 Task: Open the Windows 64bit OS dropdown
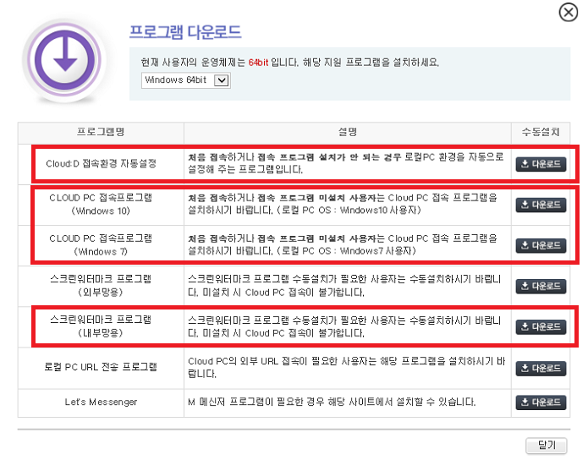click(185, 80)
